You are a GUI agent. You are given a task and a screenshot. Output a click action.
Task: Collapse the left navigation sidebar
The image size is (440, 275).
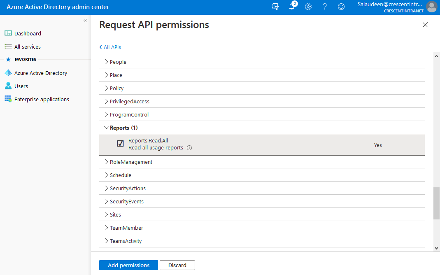pos(85,20)
